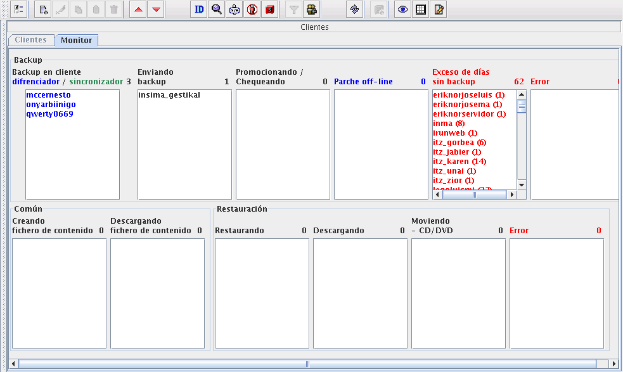Screen dimensions: 623x372
Task: Click the checklist properties icon in toolbar
Action: pyautogui.click(x=18, y=10)
